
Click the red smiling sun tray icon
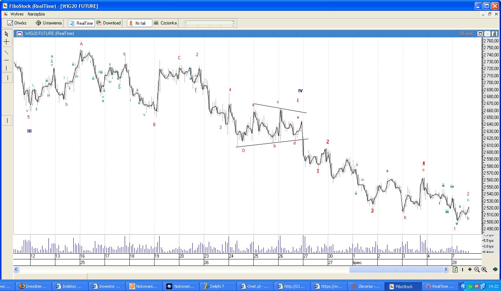(x=476, y=286)
